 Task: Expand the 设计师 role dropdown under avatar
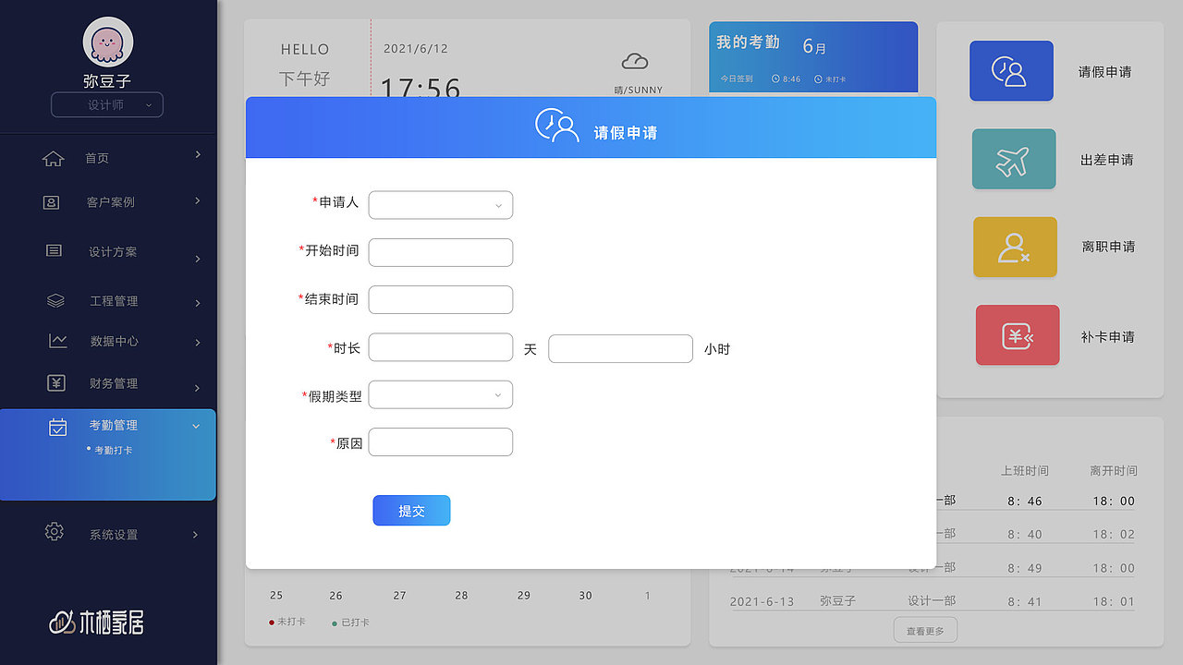coord(107,104)
